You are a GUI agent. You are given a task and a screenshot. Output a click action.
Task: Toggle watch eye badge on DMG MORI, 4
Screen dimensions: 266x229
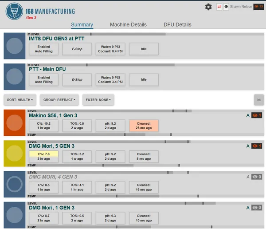(257, 177)
